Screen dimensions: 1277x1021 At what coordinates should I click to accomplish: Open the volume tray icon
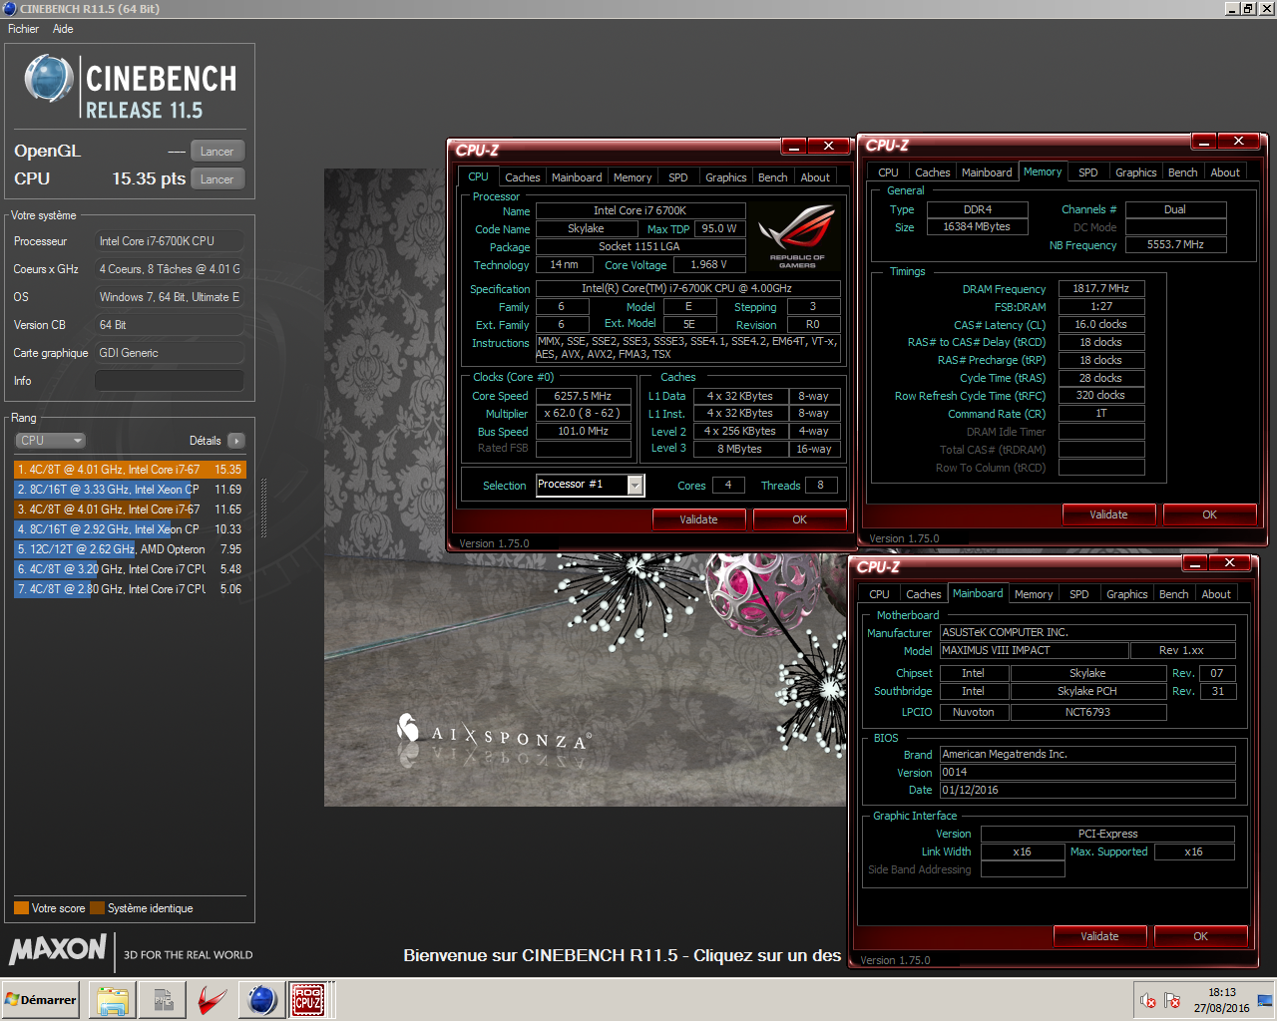pos(1148,1000)
